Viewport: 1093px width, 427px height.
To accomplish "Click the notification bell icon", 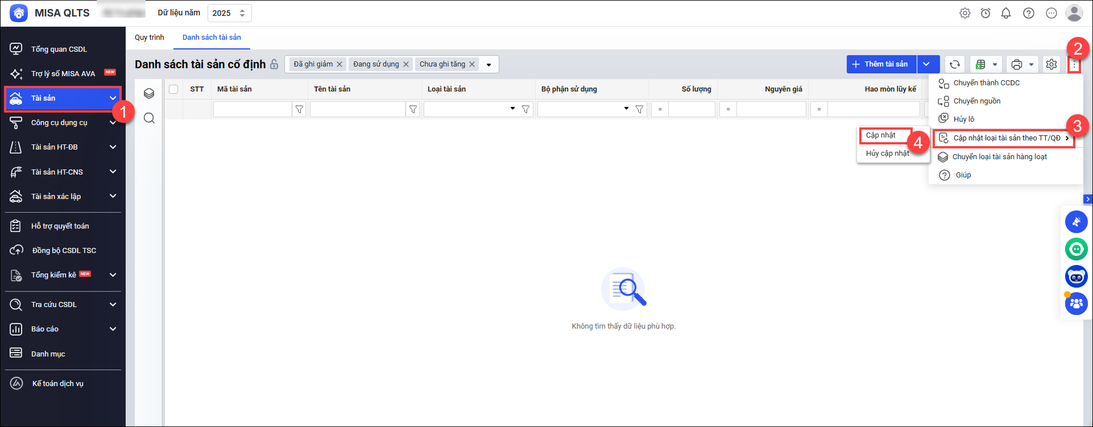I will tap(1006, 13).
